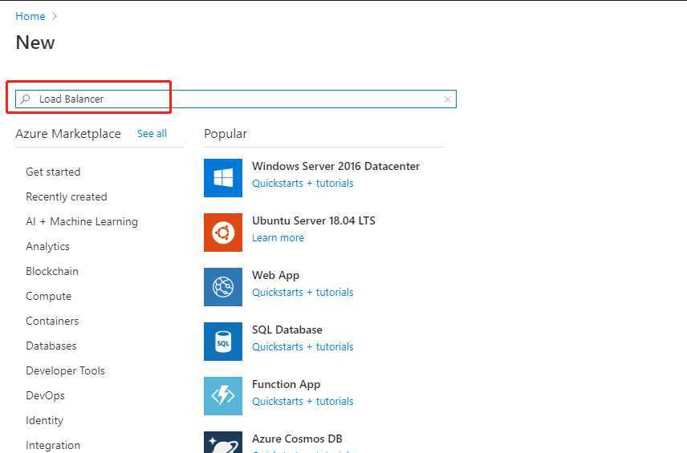The height and width of the screenshot is (453, 687).
Task: Open Quickstarts + tutorials for Function App
Action: click(303, 402)
